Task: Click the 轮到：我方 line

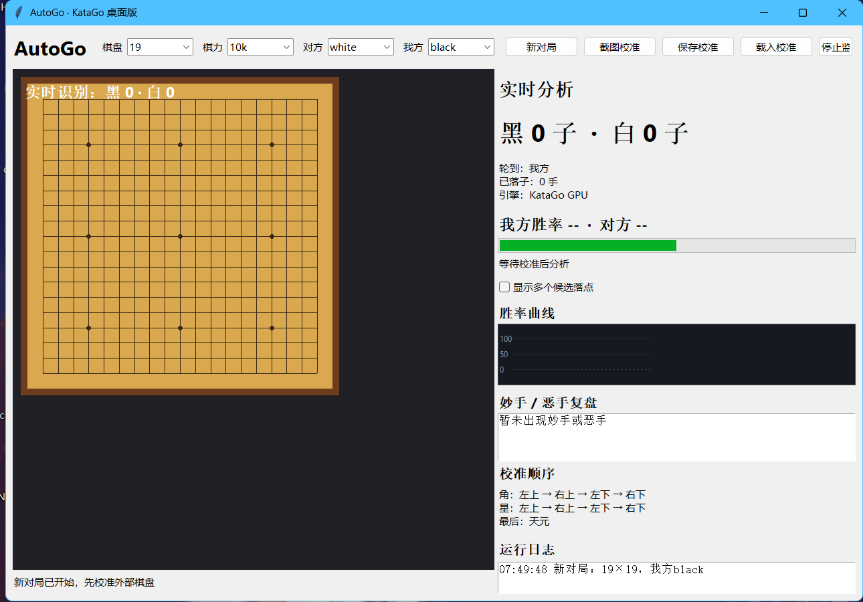Action: 524,169
